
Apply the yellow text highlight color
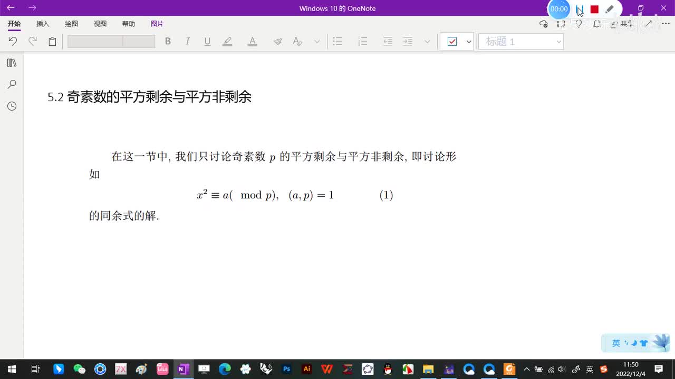[x=227, y=41]
